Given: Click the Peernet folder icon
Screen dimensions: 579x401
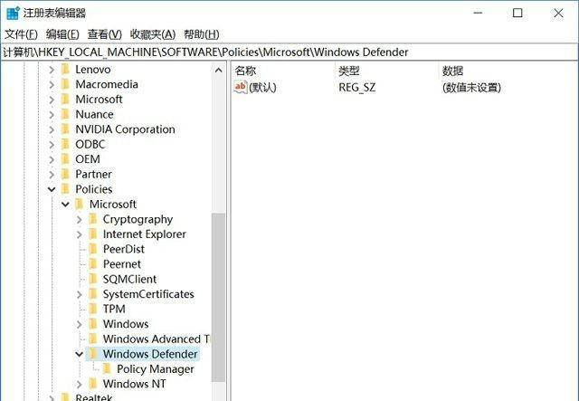Looking at the screenshot, I should (93, 264).
